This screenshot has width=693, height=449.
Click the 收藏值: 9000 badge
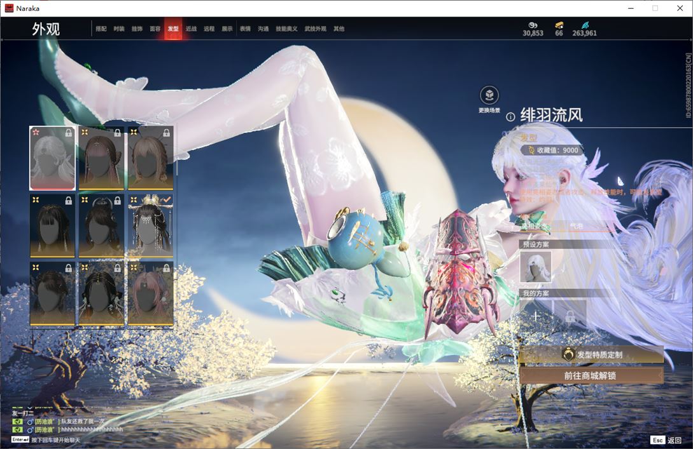[x=552, y=151]
